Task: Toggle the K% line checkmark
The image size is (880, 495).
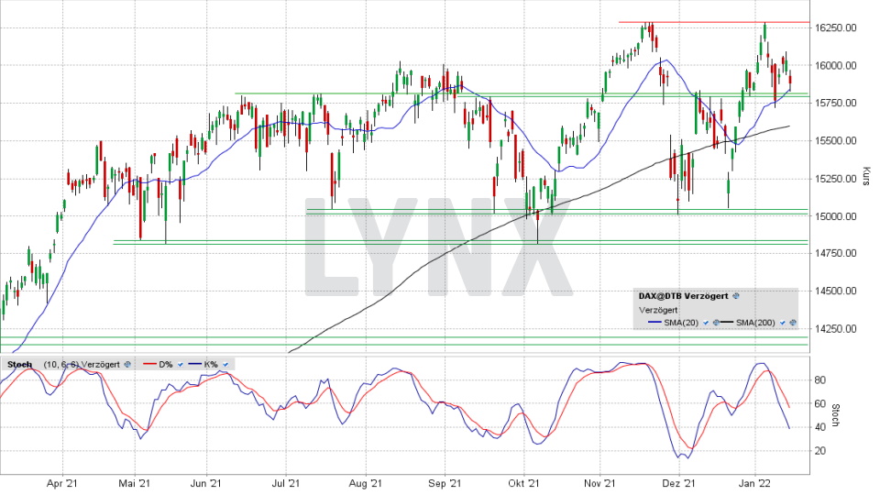Action: click(x=225, y=364)
